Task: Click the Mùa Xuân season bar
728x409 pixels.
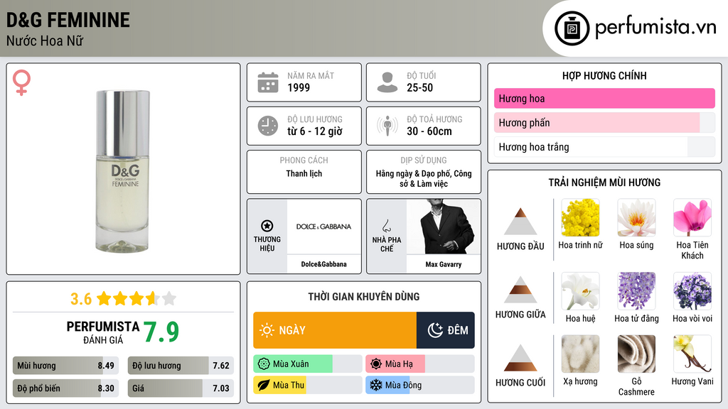Action: click(x=308, y=364)
